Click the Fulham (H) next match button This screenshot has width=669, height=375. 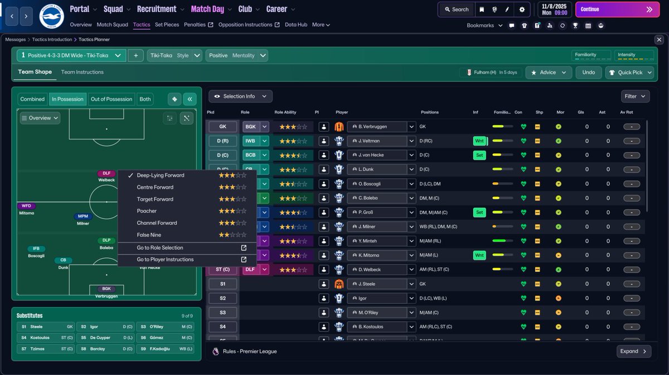pyautogui.click(x=491, y=72)
